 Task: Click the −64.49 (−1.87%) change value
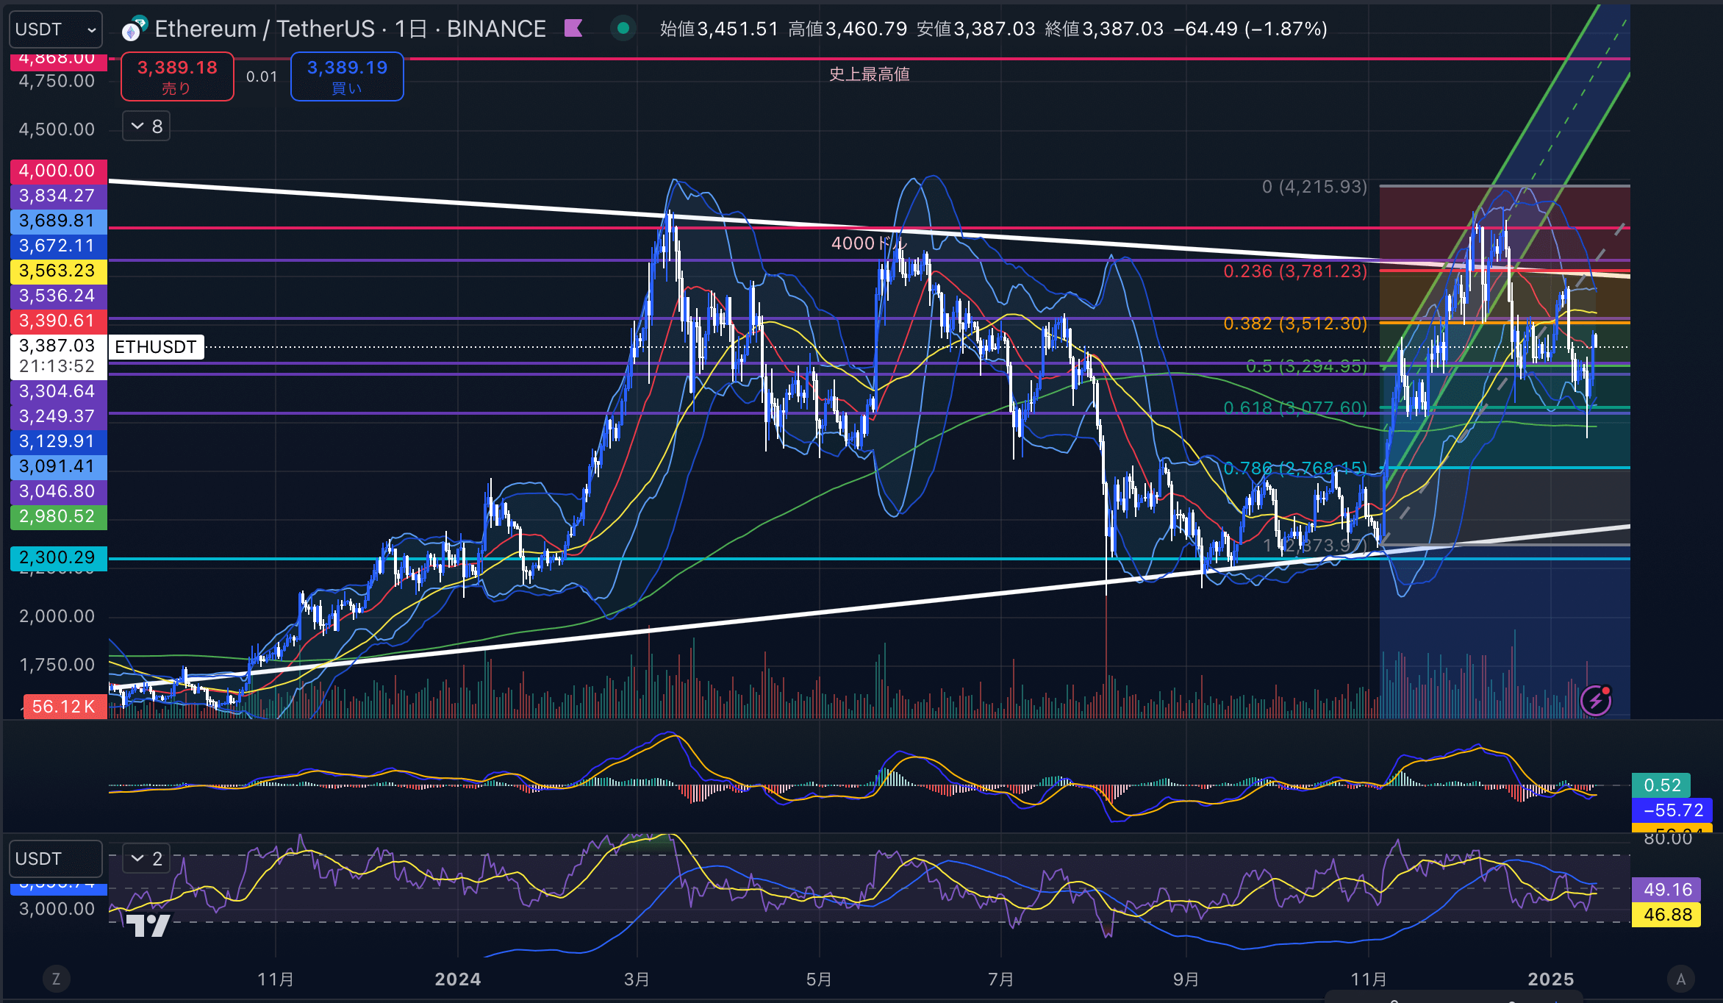[1250, 29]
